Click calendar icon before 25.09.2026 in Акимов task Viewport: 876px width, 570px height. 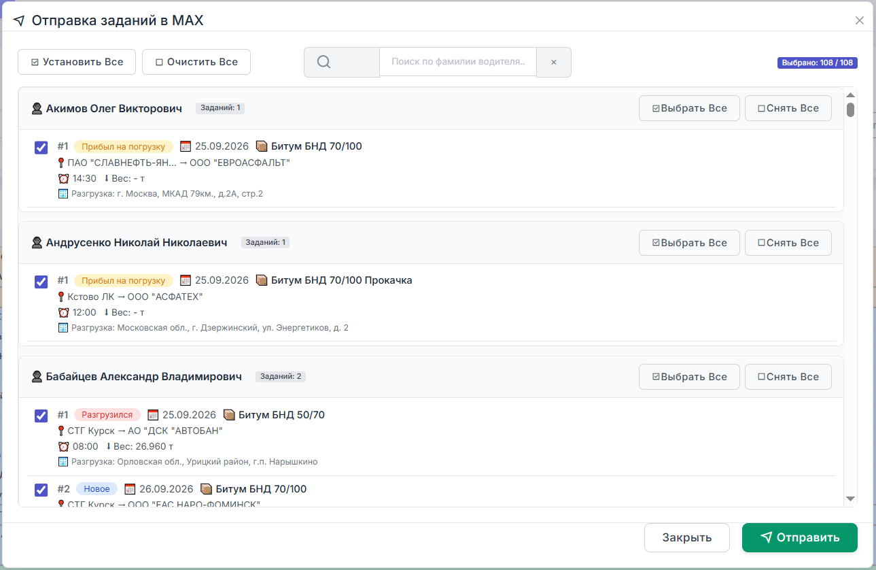tap(186, 146)
